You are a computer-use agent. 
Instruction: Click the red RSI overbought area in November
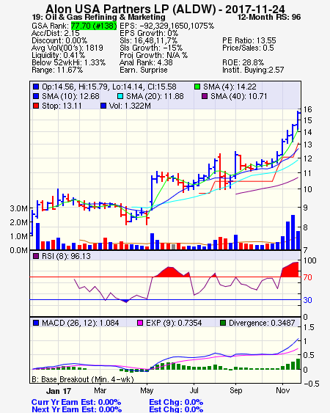pos(290,271)
